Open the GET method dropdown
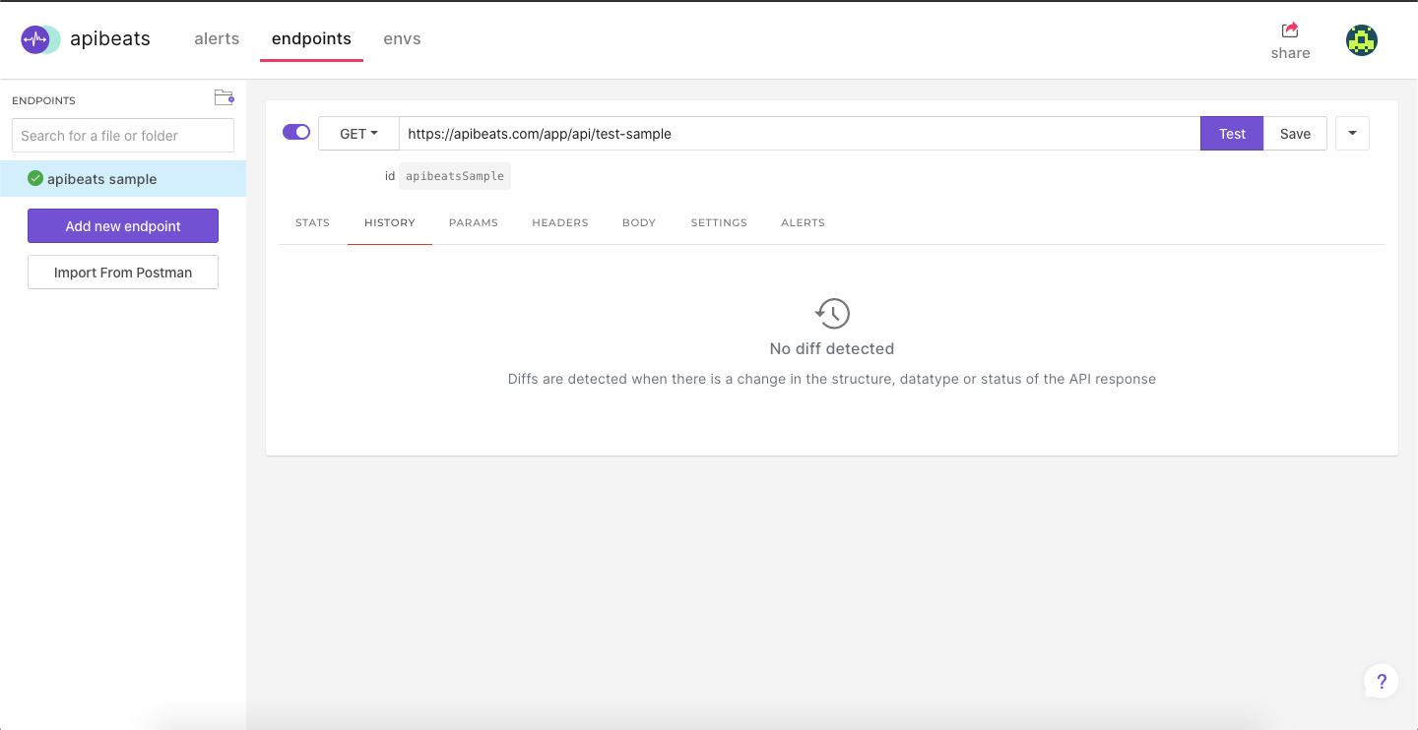Image resolution: width=1418 pixels, height=730 pixels. pyautogui.click(x=358, y=134)
